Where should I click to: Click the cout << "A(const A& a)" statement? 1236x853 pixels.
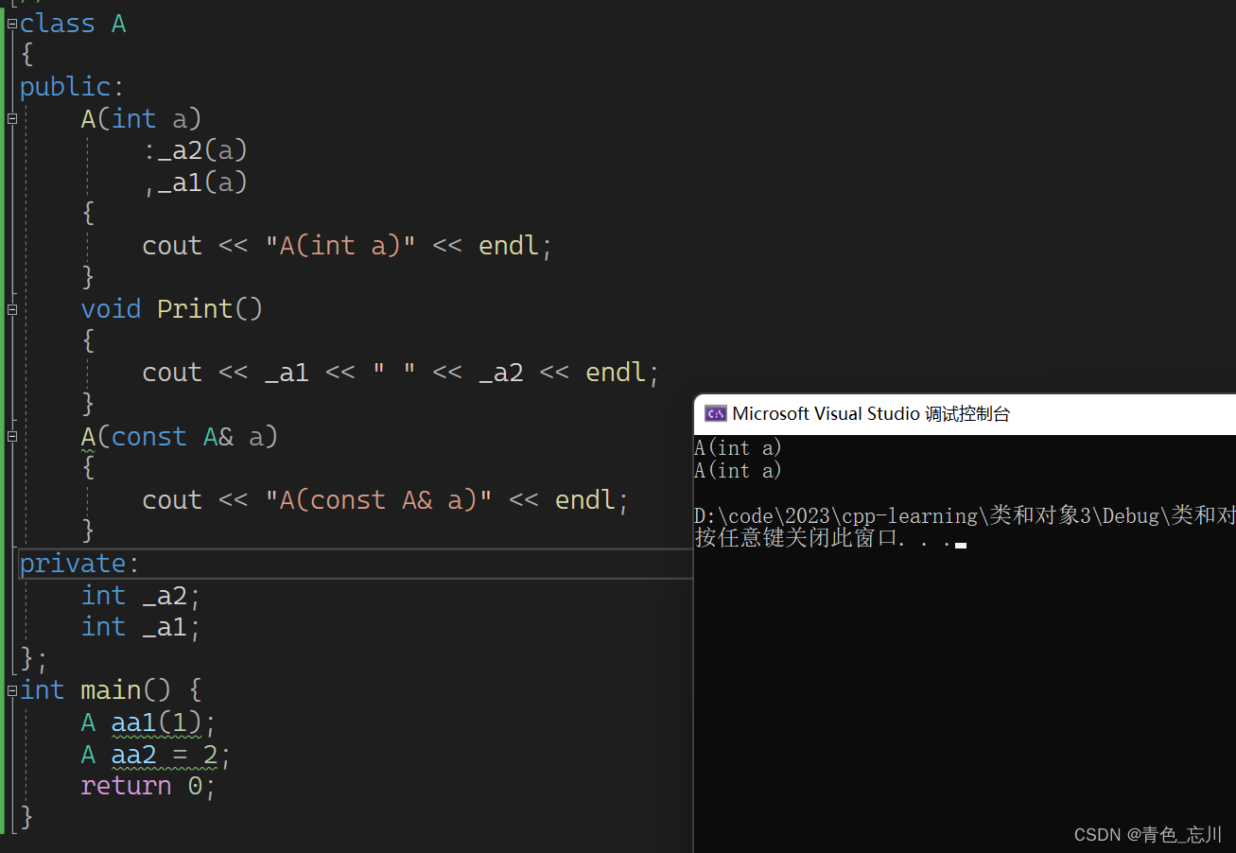click(x=386, y=500)
